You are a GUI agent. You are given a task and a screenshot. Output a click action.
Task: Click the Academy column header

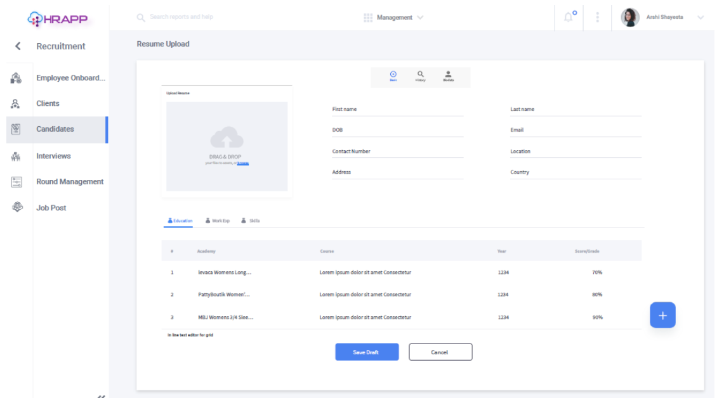[x=206, y=252]
